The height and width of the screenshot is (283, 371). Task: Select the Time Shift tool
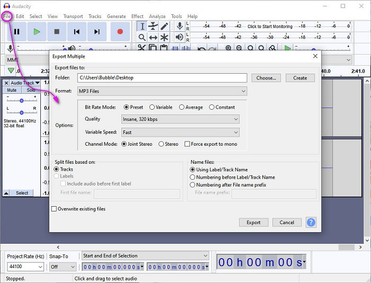(153, 38)
